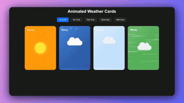Select the Show All filter
This screenshot has width=184, height=103.
tap(63, 20)
